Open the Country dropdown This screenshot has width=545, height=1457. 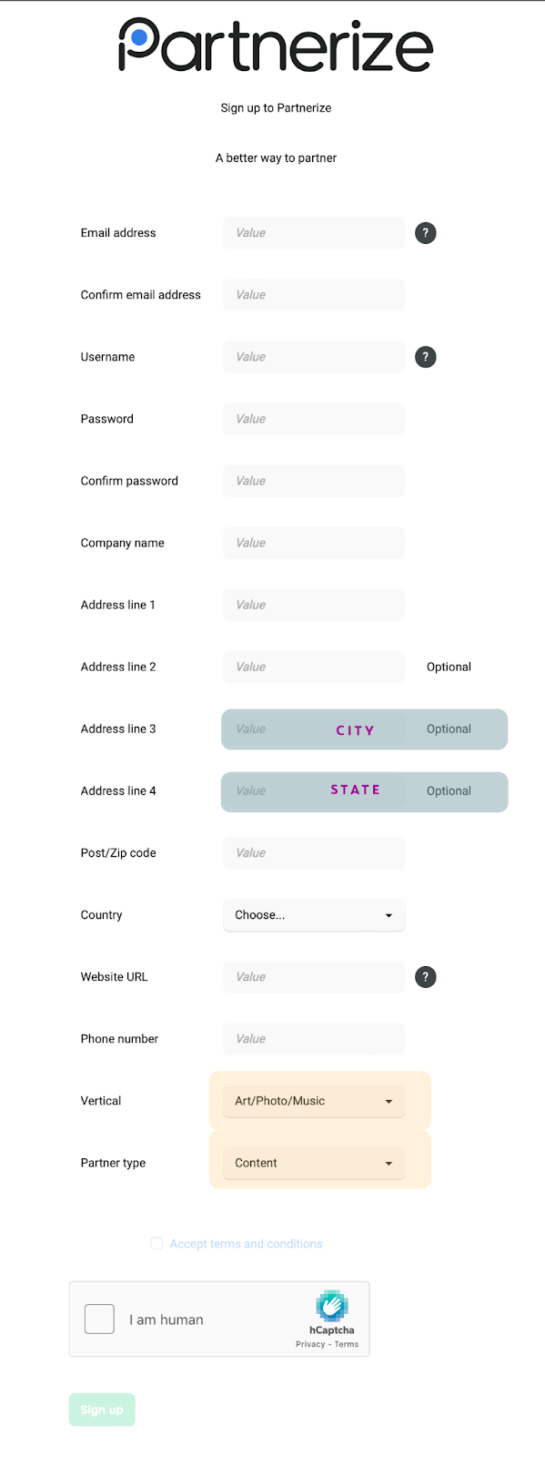314,915
